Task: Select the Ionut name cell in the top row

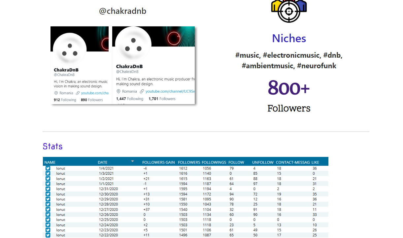Action: 60,168
